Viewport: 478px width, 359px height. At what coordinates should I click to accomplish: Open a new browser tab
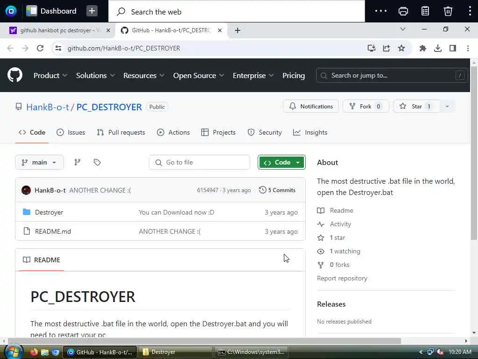238,30
